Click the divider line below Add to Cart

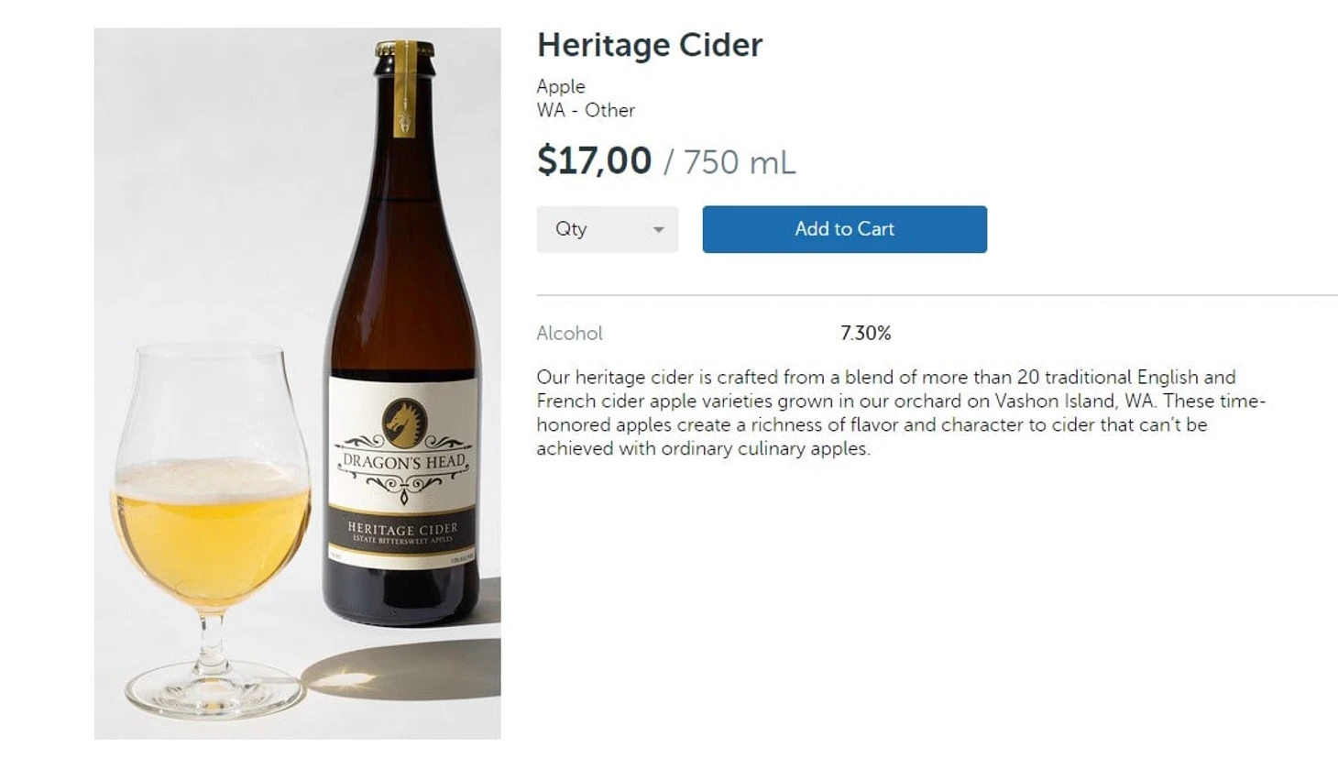pos(935,295)
